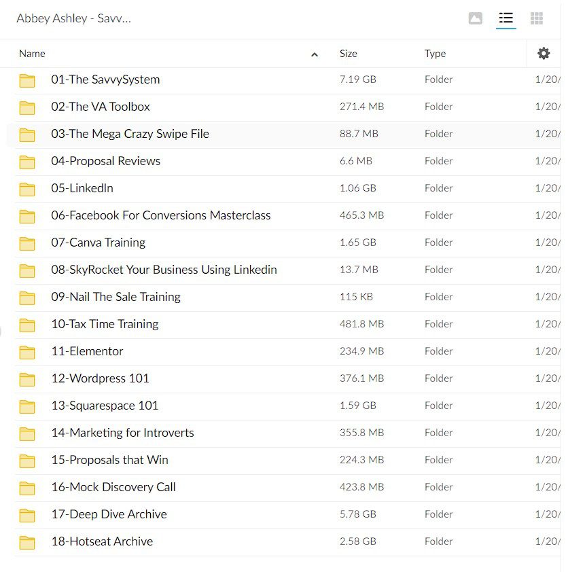Click folder icon for 11-Elementor

27,352
